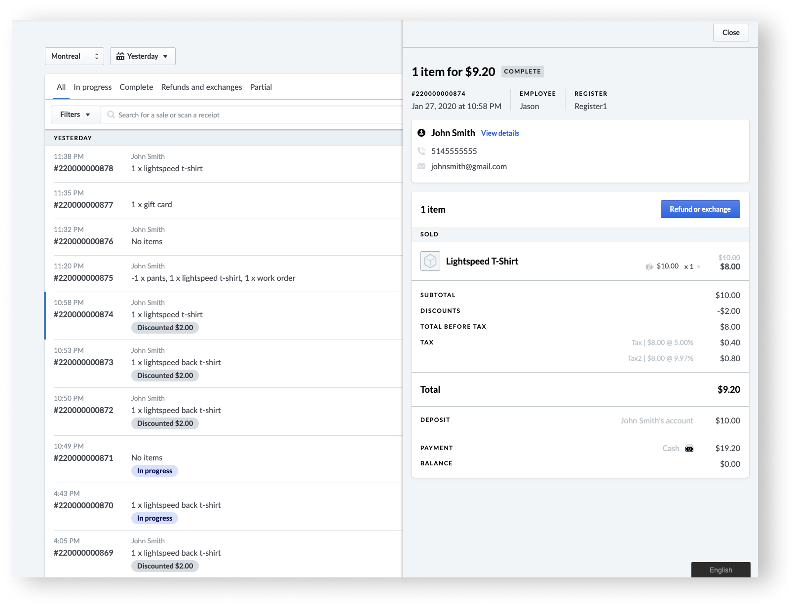Close the sale detail panel

click(x=731, y=33)
